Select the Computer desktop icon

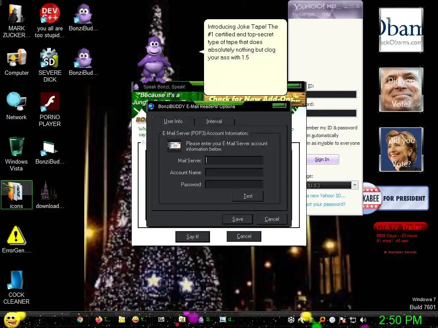[x=17, y=62]
